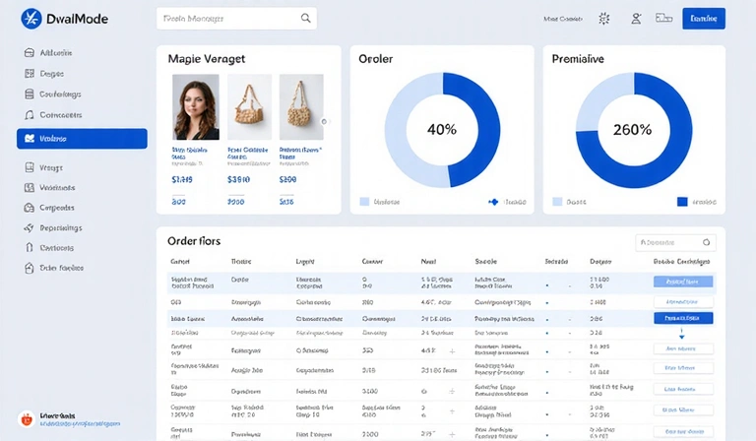Focus the filter field in the Order fiors panel
756x441 pixels.
click(675, 242)
